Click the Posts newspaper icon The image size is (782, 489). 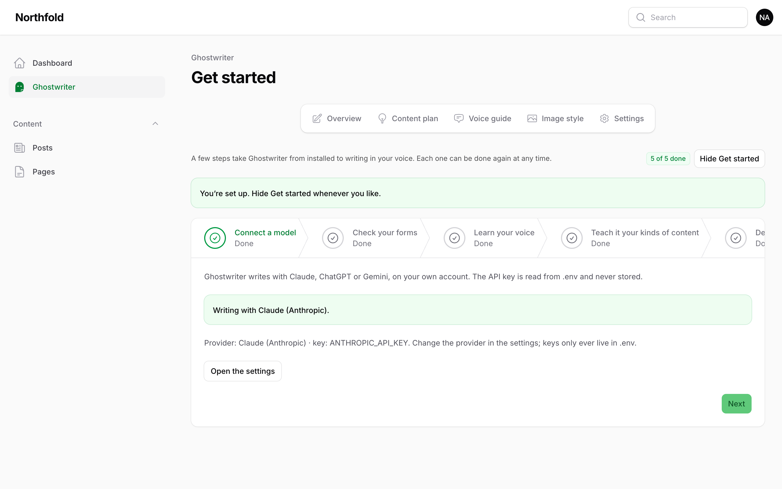point(19,148)
